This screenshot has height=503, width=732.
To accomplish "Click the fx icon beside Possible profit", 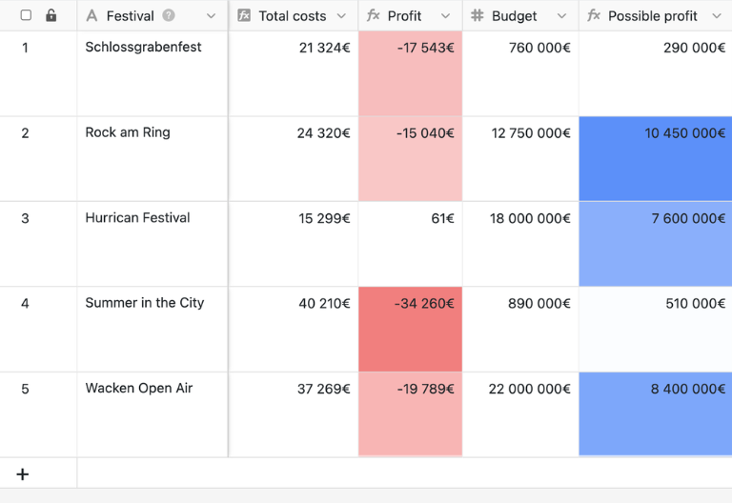I will click(x=594, y=15).
